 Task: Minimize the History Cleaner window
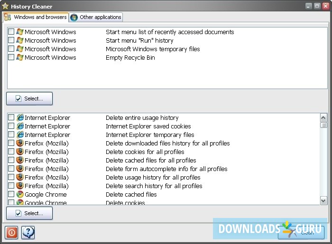[308, 6]
